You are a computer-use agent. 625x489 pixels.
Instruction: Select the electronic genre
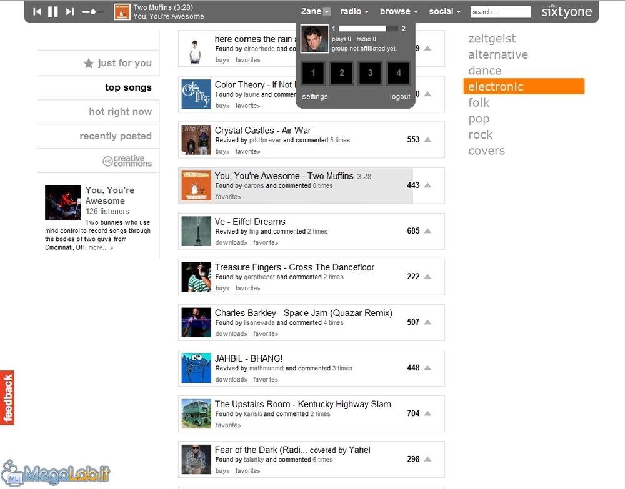point(524,86)
